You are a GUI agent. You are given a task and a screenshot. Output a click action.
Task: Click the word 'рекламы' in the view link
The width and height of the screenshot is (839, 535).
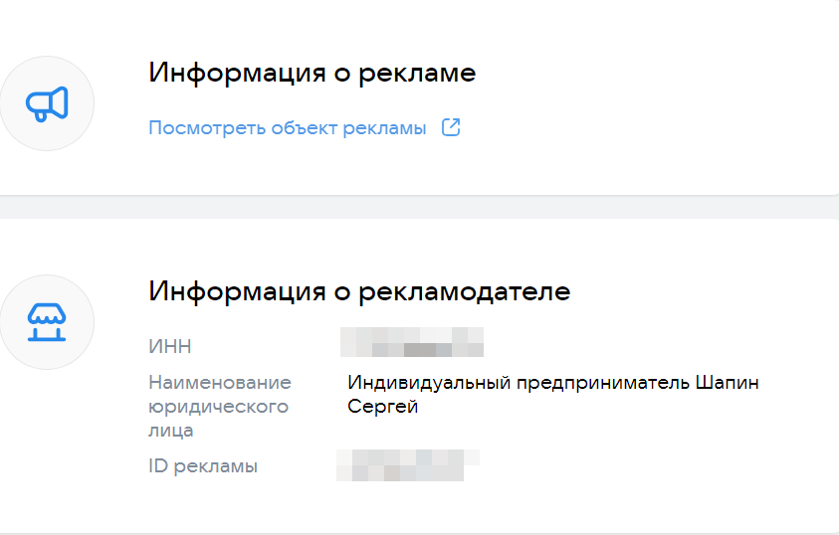(383, 128)
